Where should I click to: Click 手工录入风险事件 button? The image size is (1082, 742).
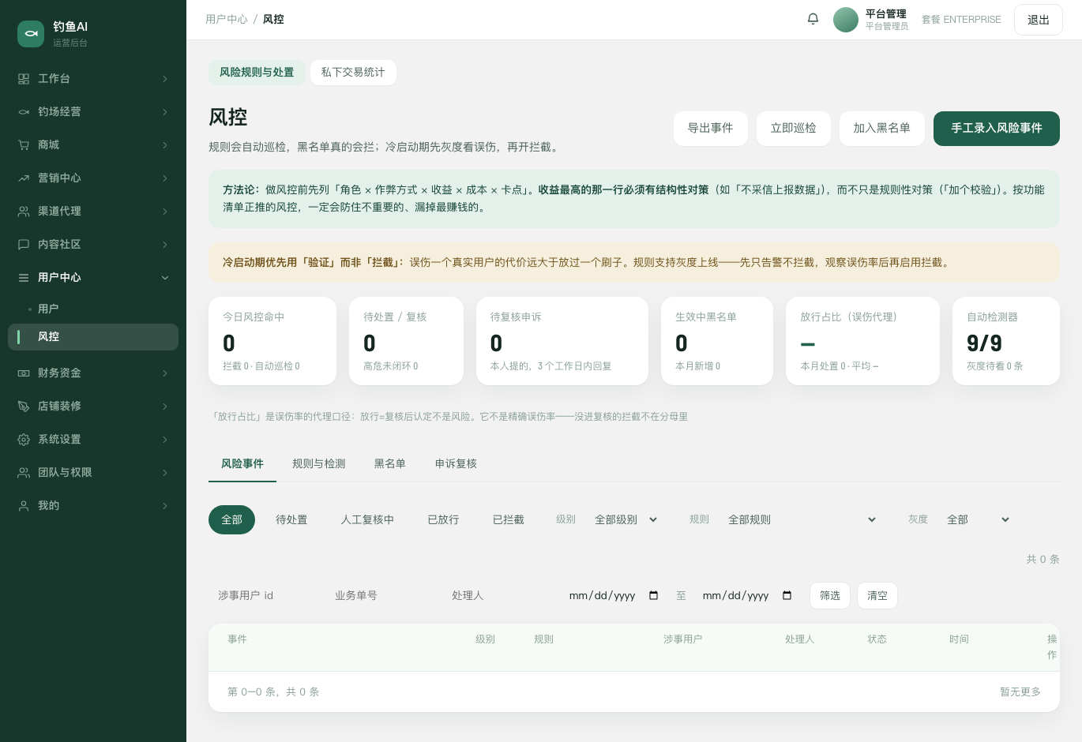click(997, 129)
